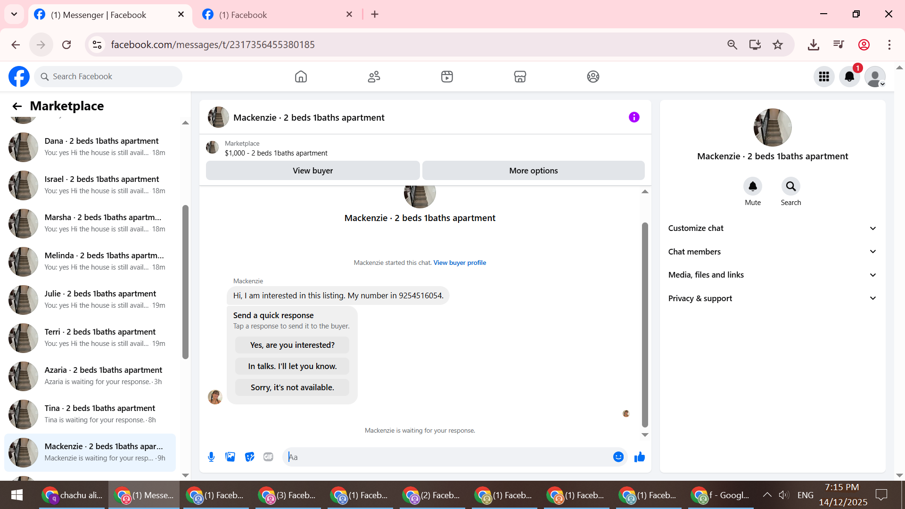Send a thumbs-up like
The height and width of the screenshot is (509, 905).
pyautogui.click(x=640, y=457)
